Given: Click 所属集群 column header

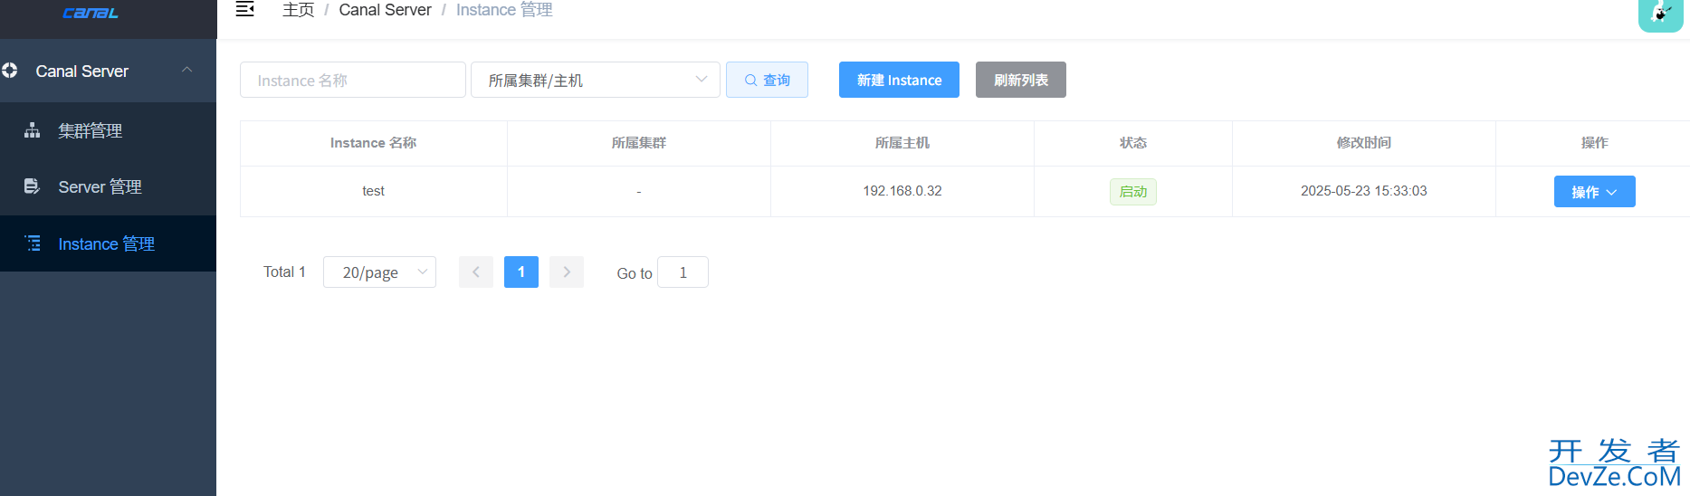Looking at the screenshot, I should click(x=639, y=143).
